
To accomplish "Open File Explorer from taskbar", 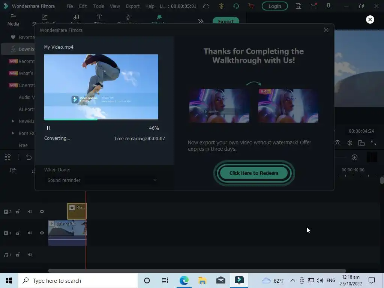I will click(202, 280).
